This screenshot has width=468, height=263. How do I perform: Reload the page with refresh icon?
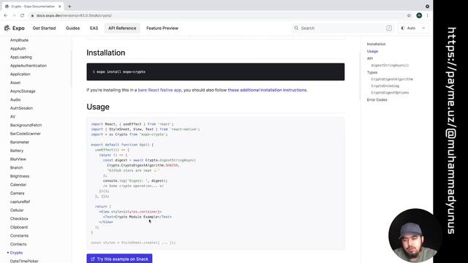tap(22, 15)
